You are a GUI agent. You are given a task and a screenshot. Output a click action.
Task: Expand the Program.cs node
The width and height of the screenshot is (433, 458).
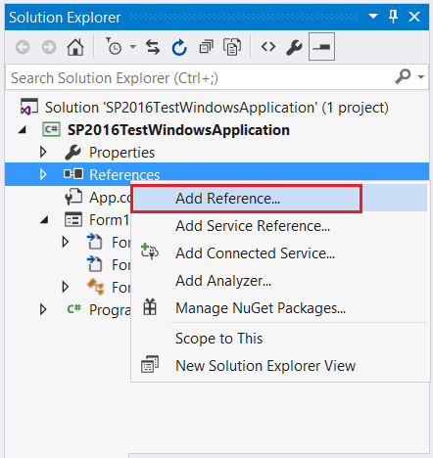pos(43,309)
